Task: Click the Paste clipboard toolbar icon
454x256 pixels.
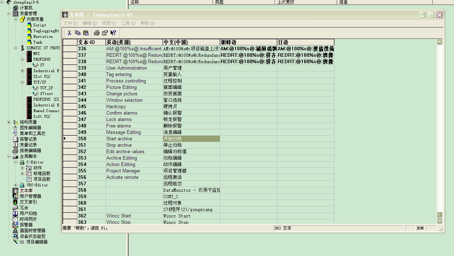Action: click(86, 33)
